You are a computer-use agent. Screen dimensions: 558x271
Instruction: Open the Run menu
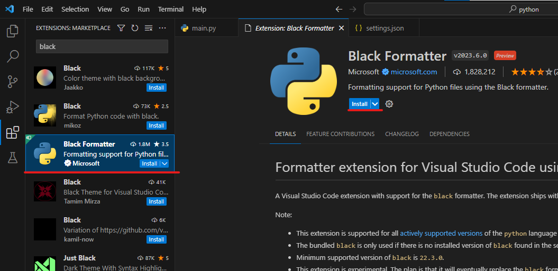point(143,9)
